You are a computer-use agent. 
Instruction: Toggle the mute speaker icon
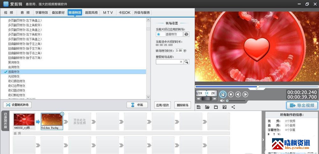pos(222,101)
